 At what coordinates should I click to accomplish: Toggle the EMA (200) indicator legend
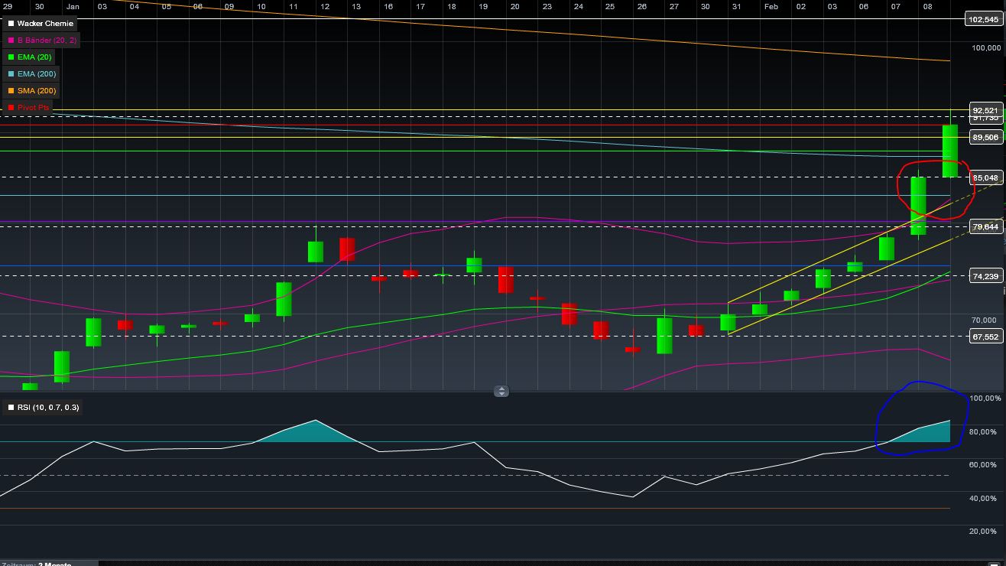38,74
